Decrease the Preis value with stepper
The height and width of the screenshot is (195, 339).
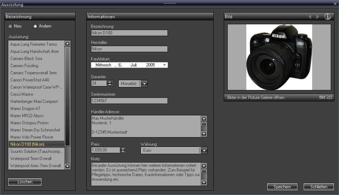click(123, 152)
